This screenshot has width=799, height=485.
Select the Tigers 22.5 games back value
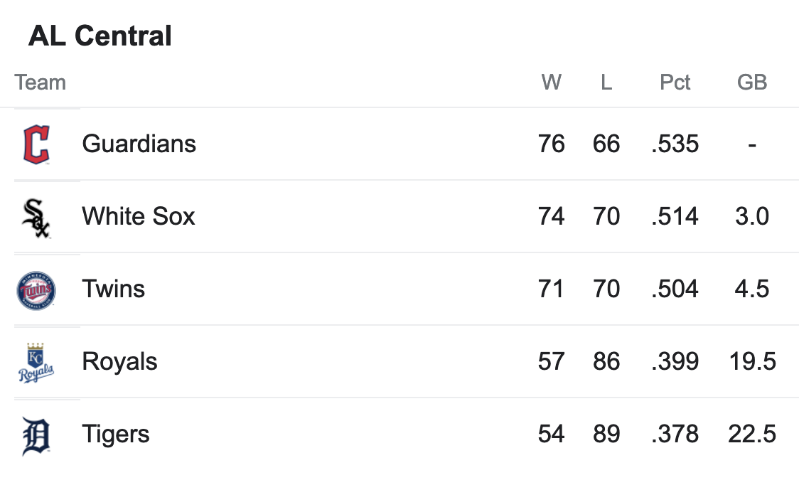(752, 435)
